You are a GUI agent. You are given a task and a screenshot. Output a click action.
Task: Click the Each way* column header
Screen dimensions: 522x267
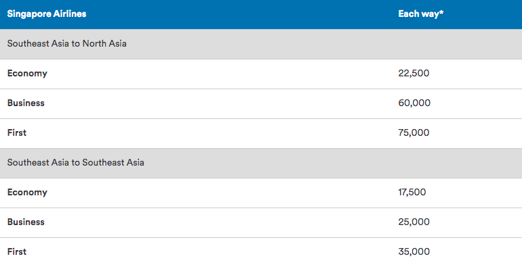pos(421,14)
